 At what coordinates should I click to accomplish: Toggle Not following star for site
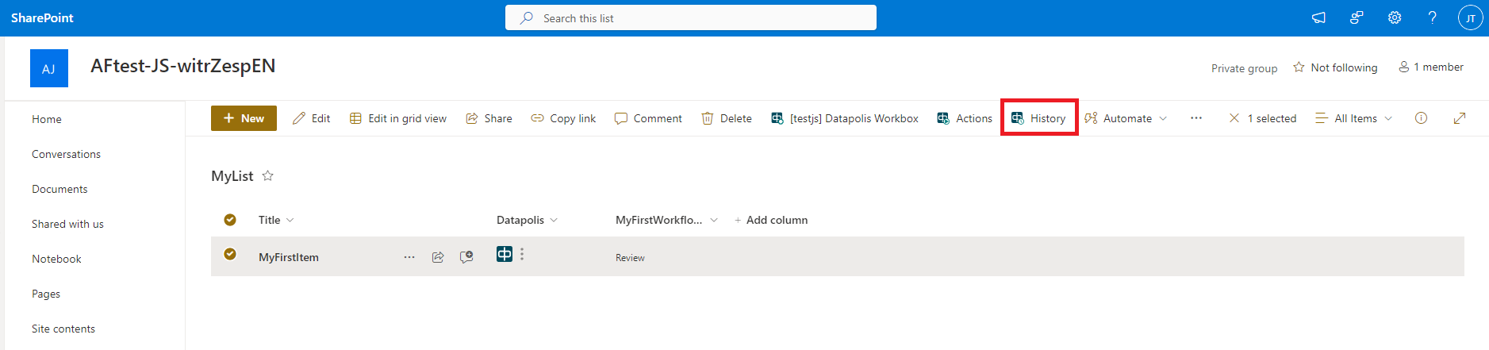pos(1336,67)
